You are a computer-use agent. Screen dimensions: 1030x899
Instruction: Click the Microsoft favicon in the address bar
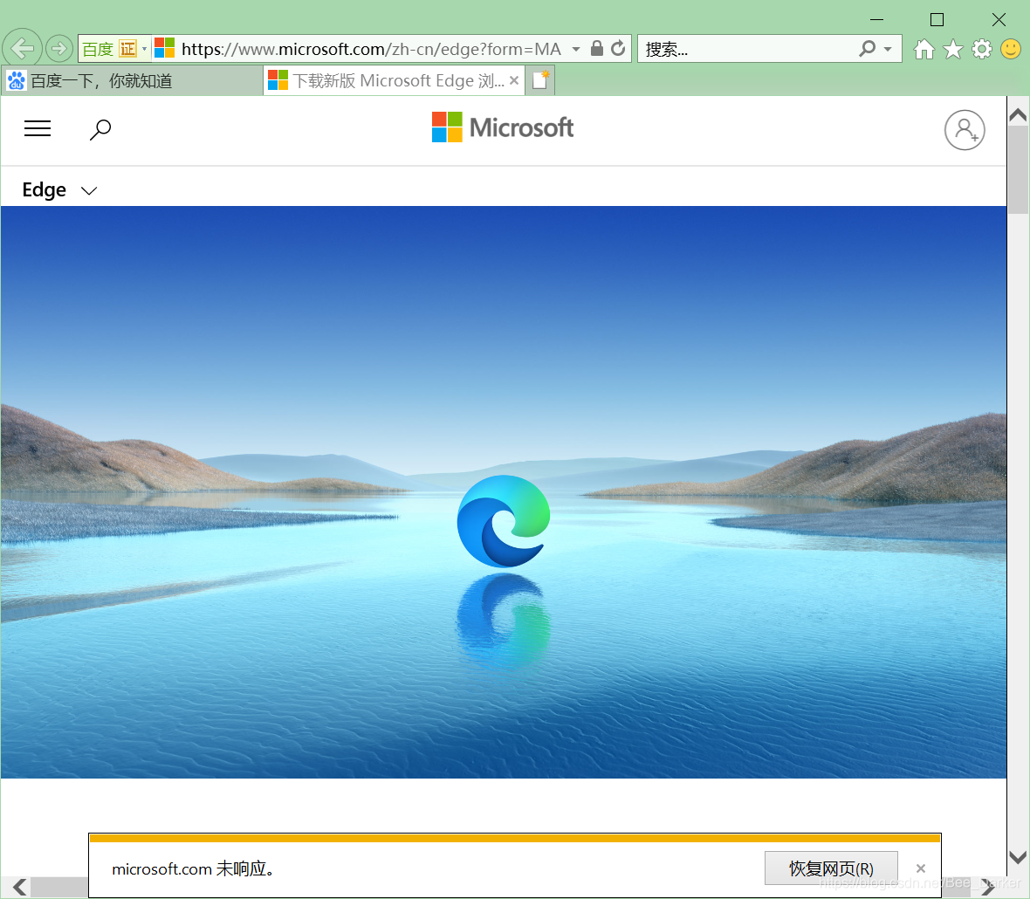point(164,48)
